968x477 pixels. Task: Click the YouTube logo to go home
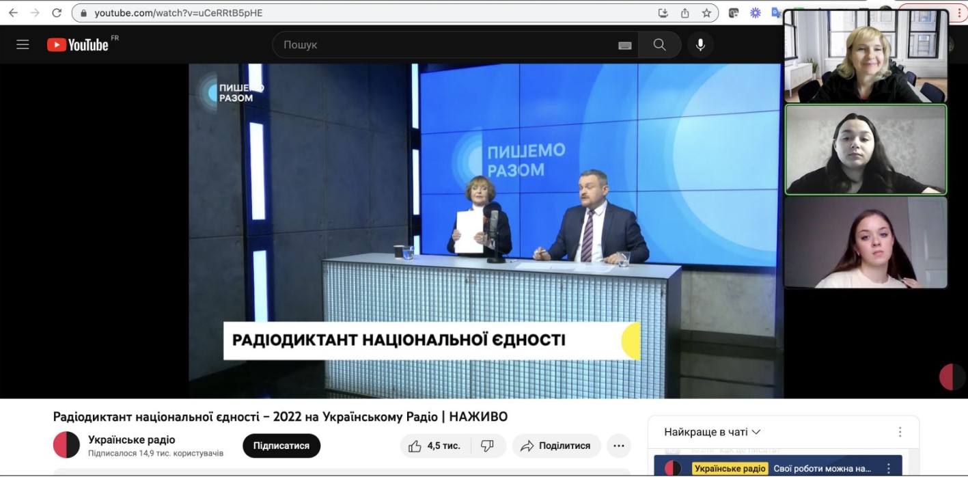pyautogui.click(x=79, y=44)
